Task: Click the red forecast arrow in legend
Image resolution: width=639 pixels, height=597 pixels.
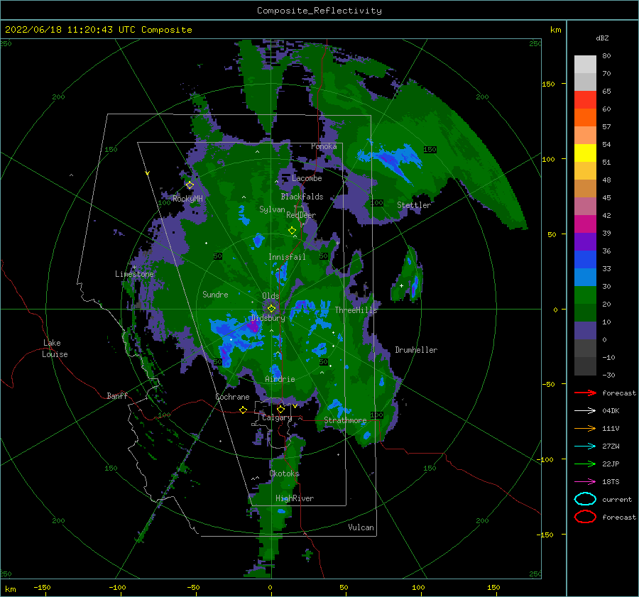Action: coord(585,393)
